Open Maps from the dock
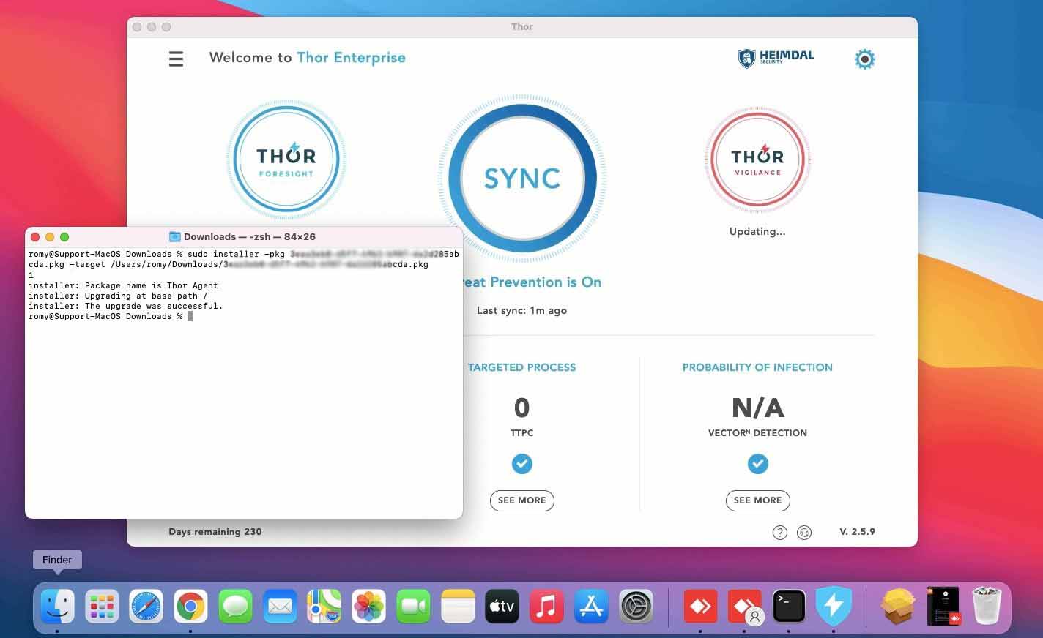 [324, 607]
